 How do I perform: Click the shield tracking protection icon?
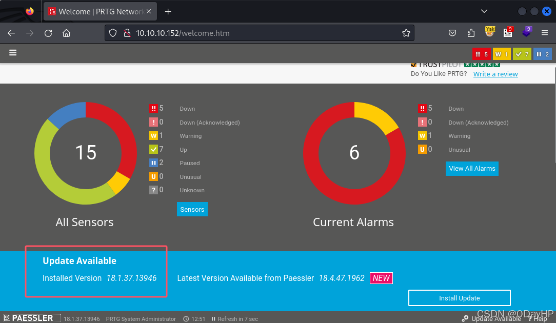click(x=113, y=33)
